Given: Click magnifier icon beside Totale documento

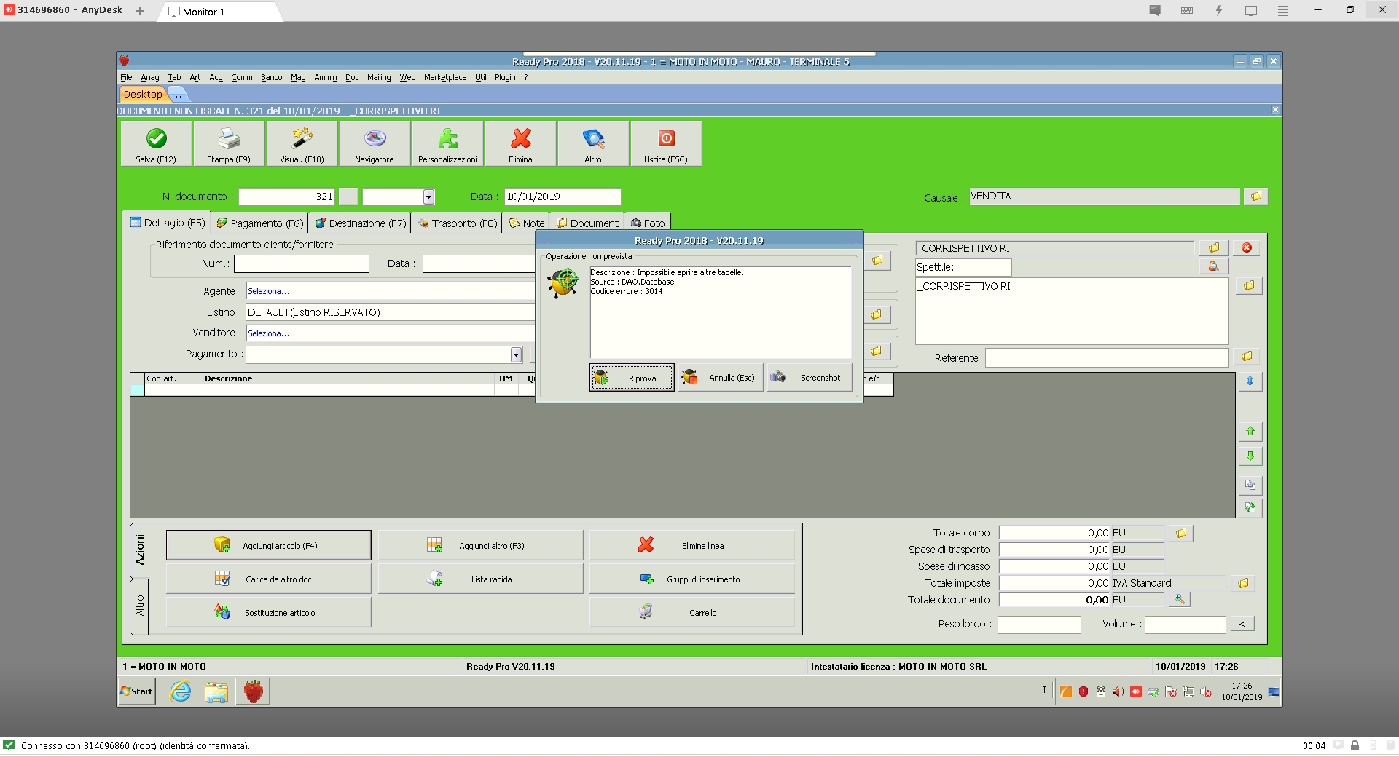Looking at the screenshot, I should 1179,599.
